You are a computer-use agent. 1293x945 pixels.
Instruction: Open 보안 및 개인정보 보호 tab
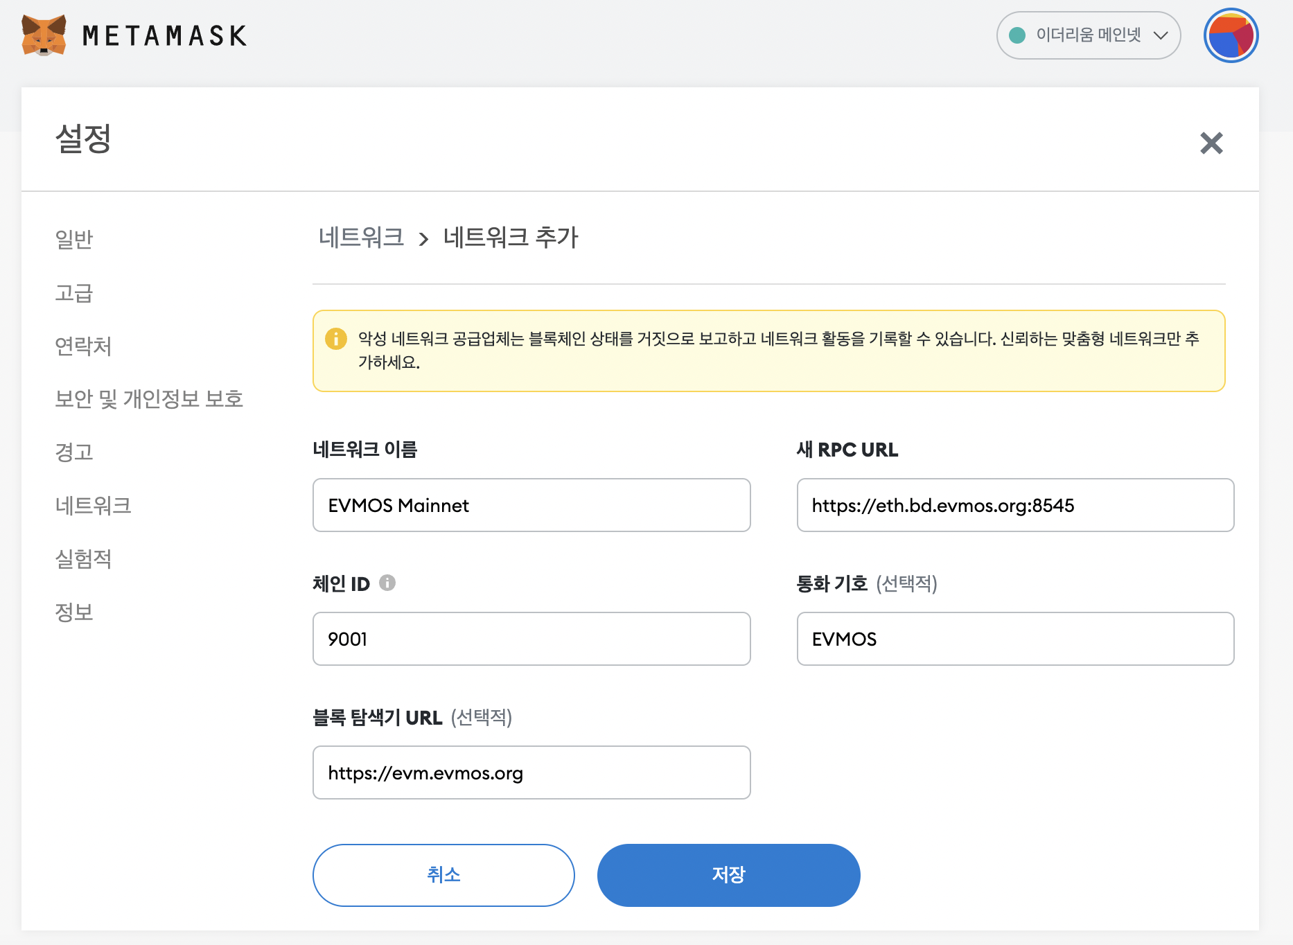point(149,399)
